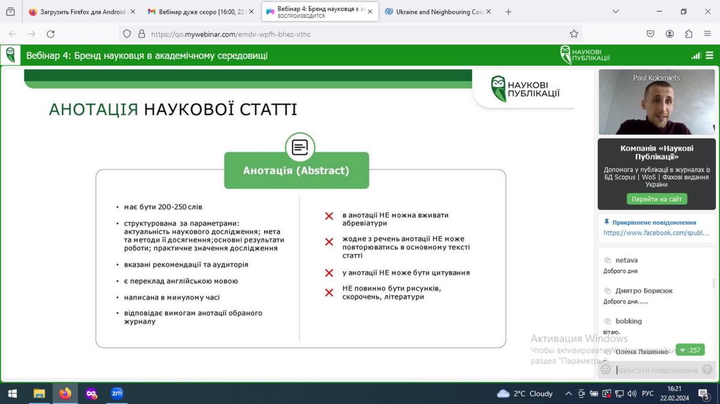Image resolution: width=720 pixels, height=404 pixels.
Task: Open the battery status in tray
Action: pyautogui.click(x=594, y=394)
